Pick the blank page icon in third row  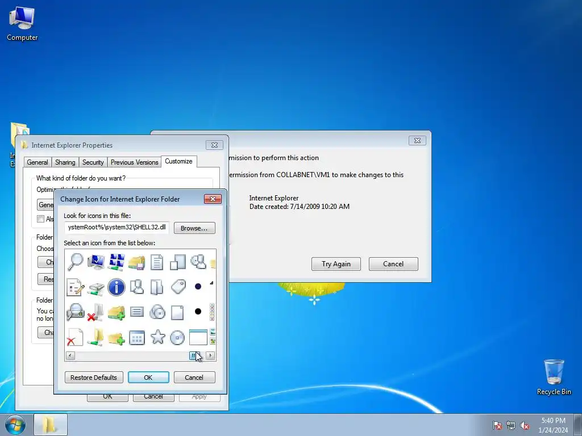[177, 313]
